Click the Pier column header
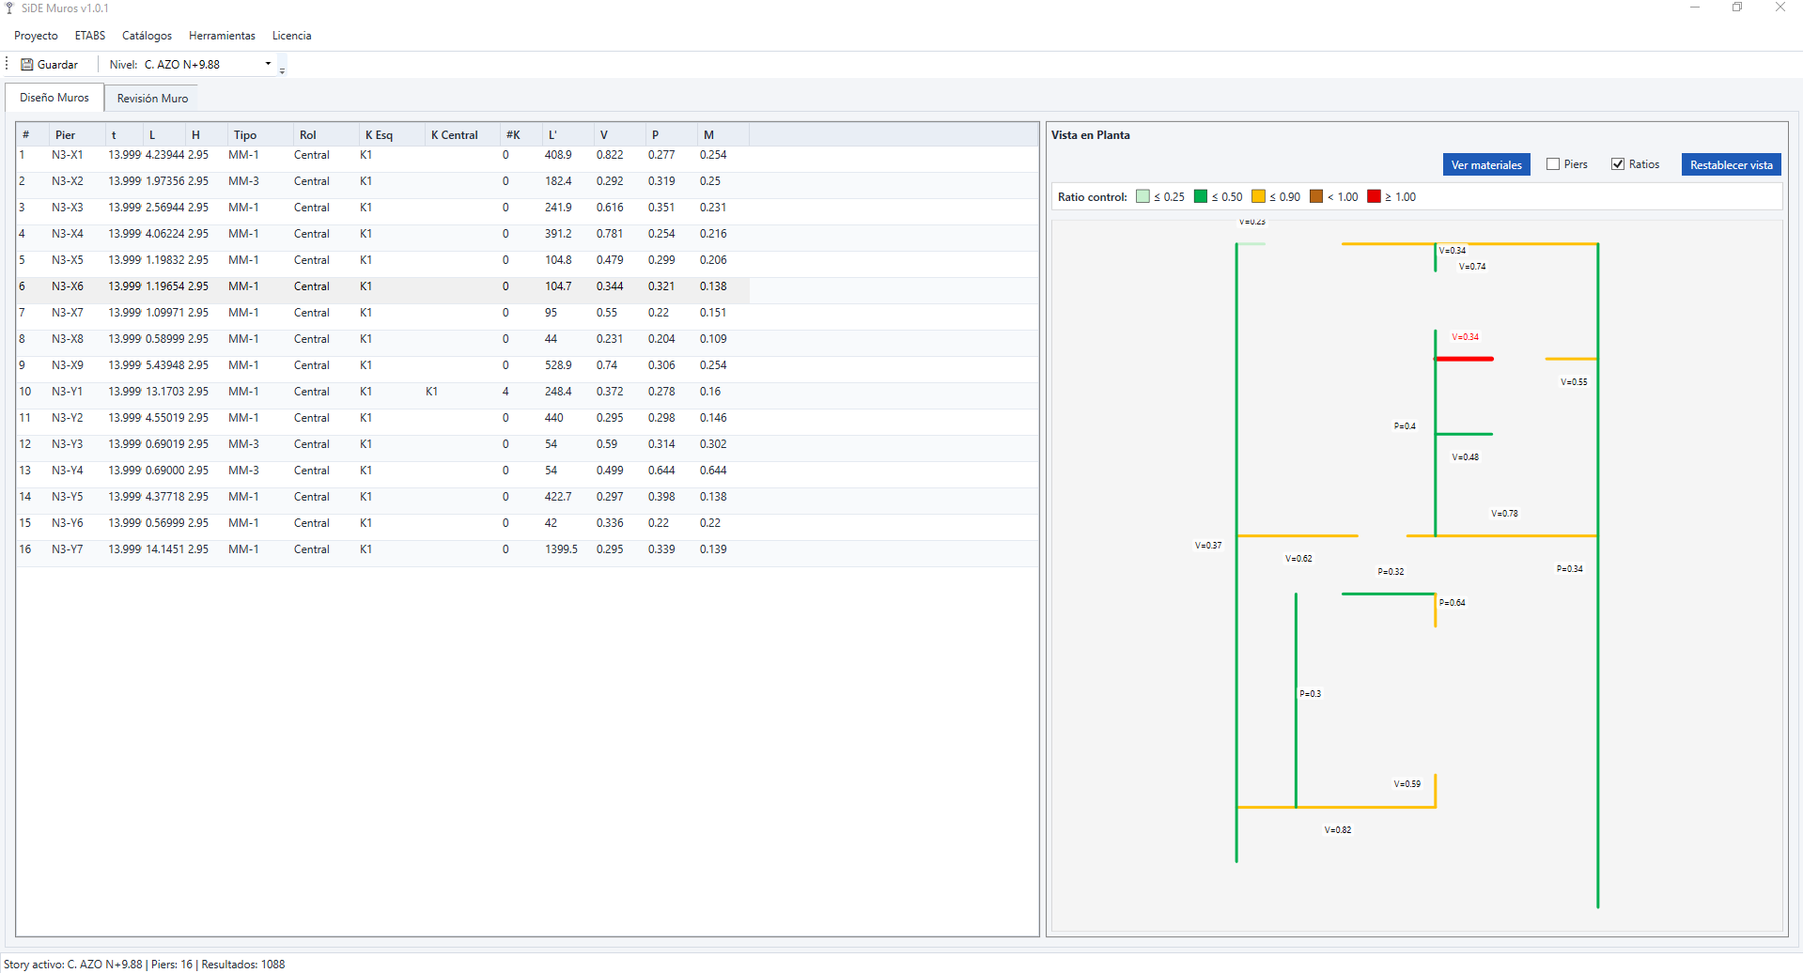 66,135
